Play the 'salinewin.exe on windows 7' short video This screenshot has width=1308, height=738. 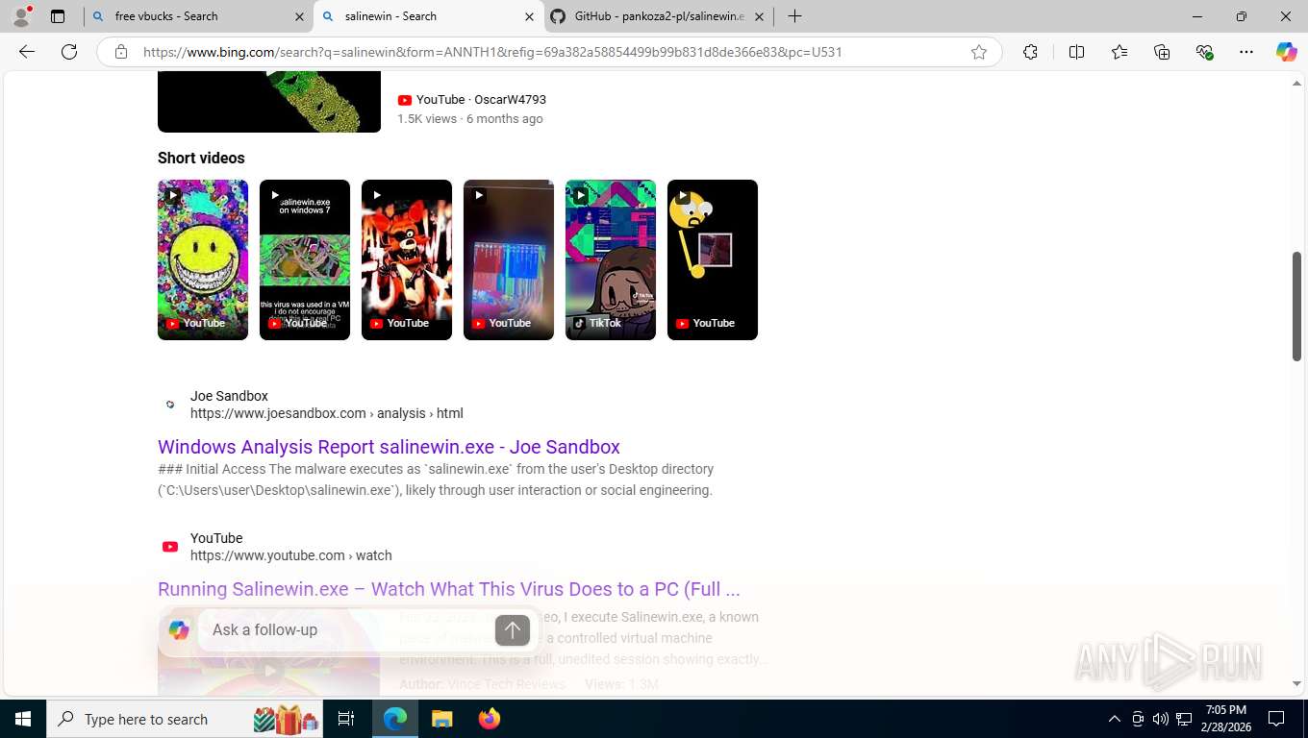tap(305, 259)
